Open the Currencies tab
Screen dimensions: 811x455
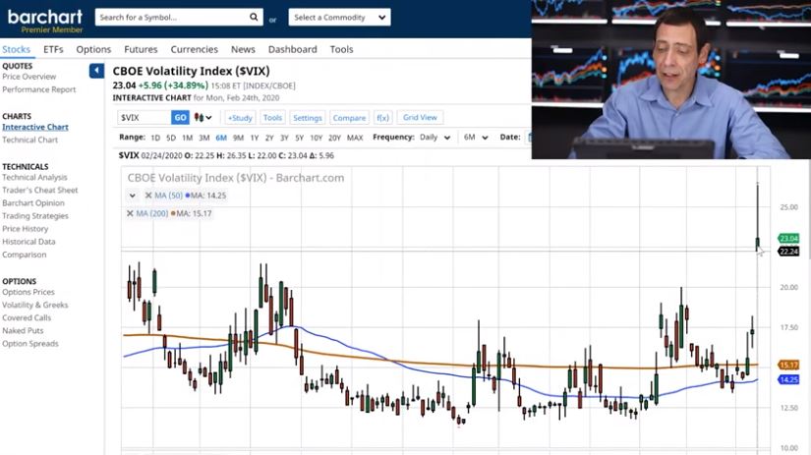(194, 49)
